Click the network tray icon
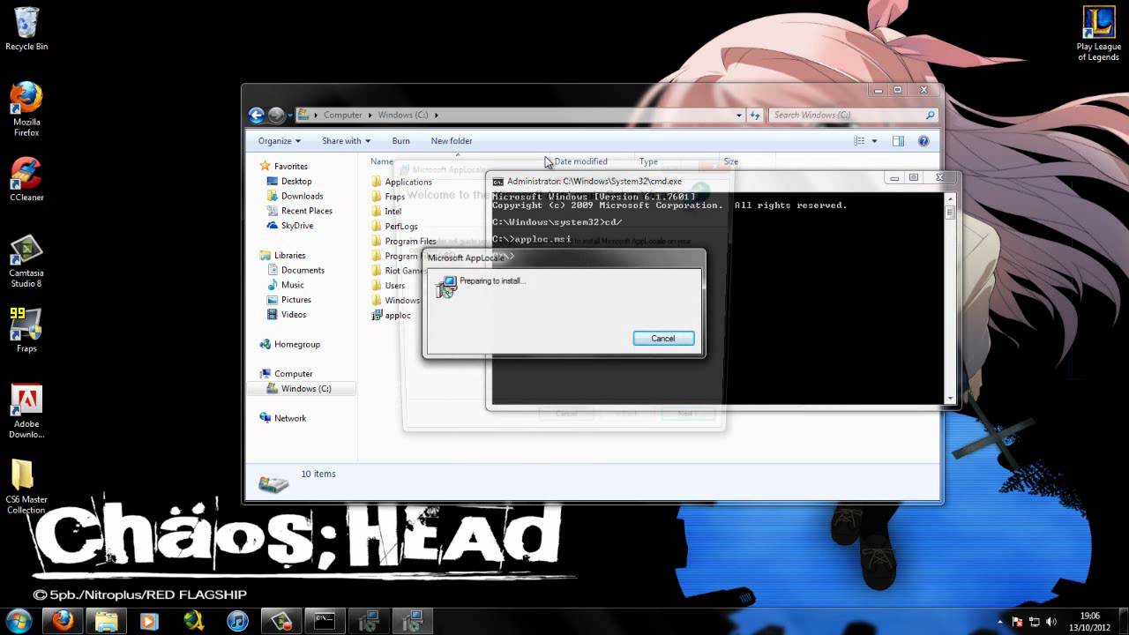 click(1034, 622)
